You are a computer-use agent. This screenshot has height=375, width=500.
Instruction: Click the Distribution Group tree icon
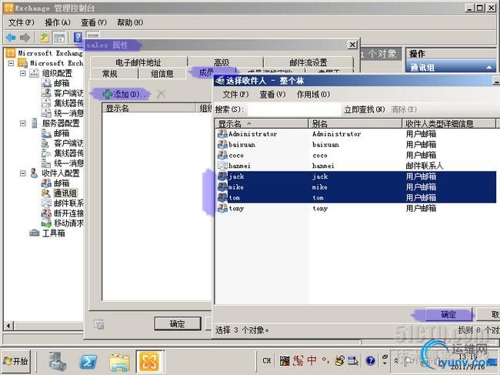pos(46,193)
